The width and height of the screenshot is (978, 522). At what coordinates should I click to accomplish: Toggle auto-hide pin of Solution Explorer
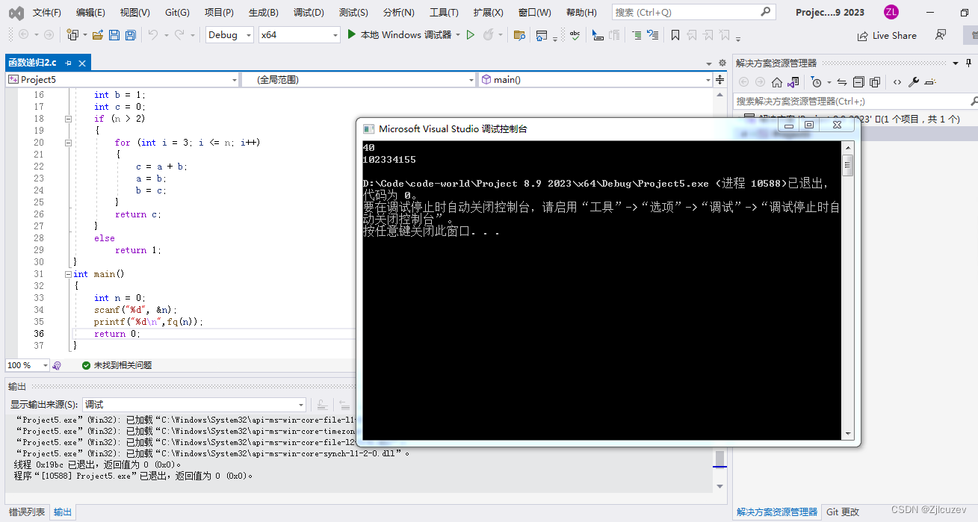click(968, 63)
